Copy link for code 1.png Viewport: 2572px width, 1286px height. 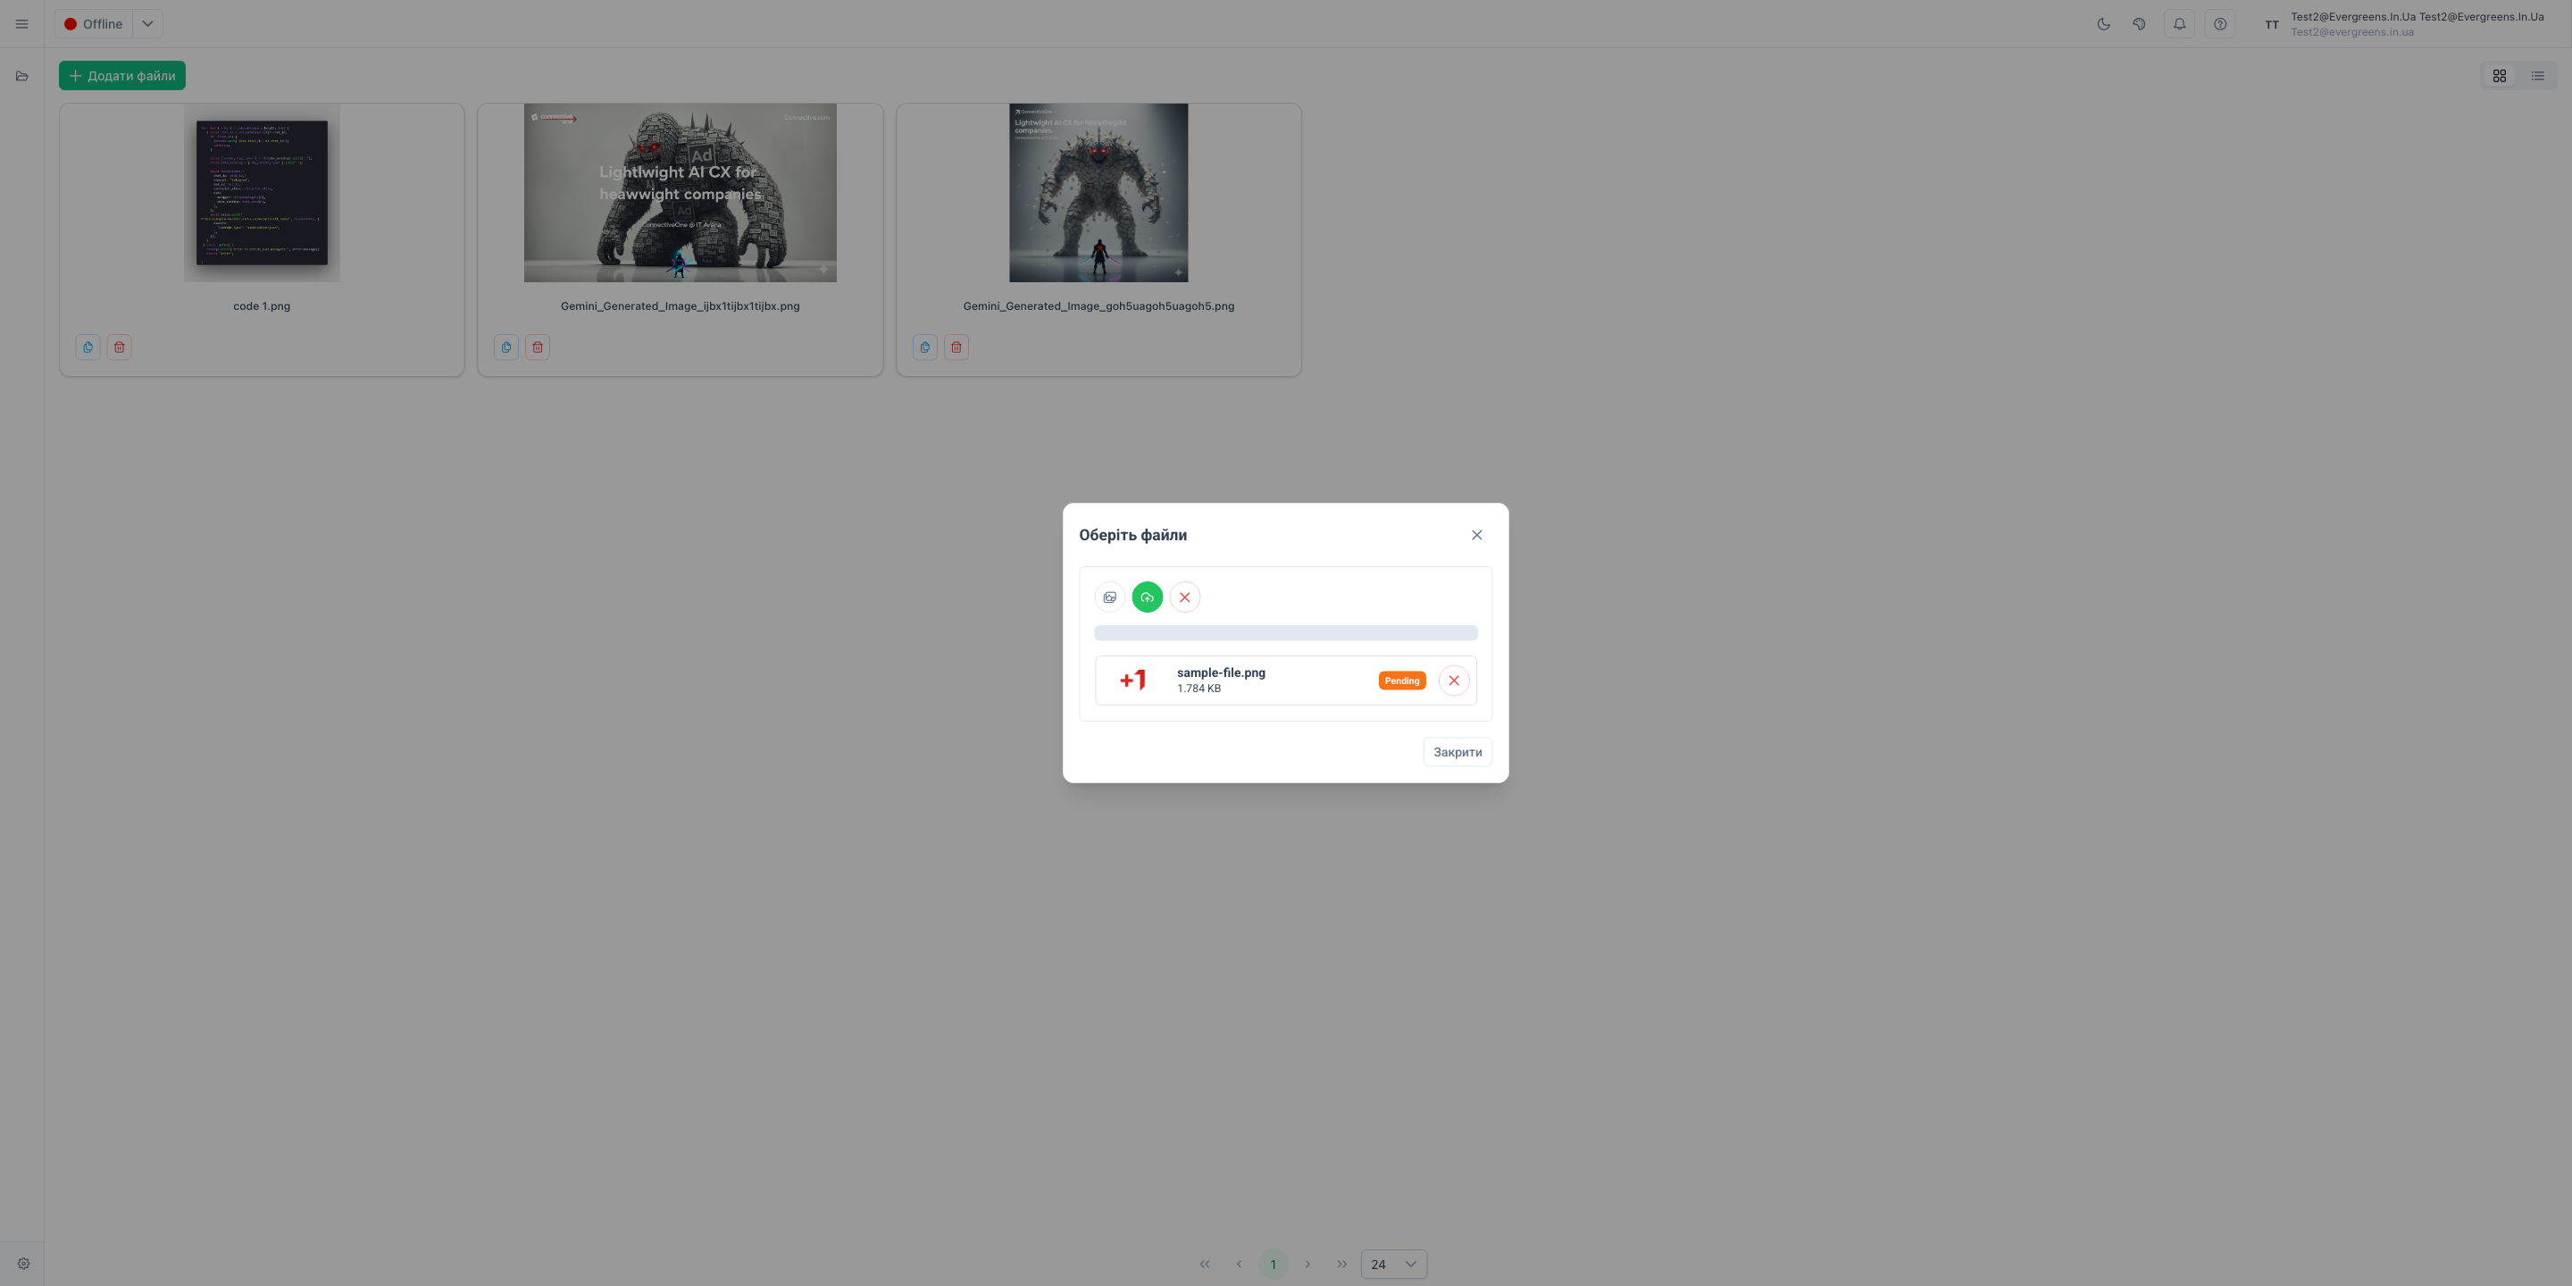point(87,347)
